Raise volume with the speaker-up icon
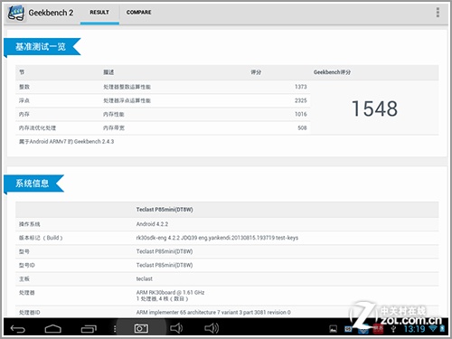Image resolution: width=452 pixels, height=339 pixels. point(212,328)
